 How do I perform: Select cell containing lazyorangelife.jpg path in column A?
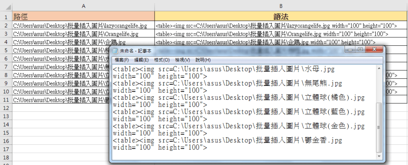(83, 25)
